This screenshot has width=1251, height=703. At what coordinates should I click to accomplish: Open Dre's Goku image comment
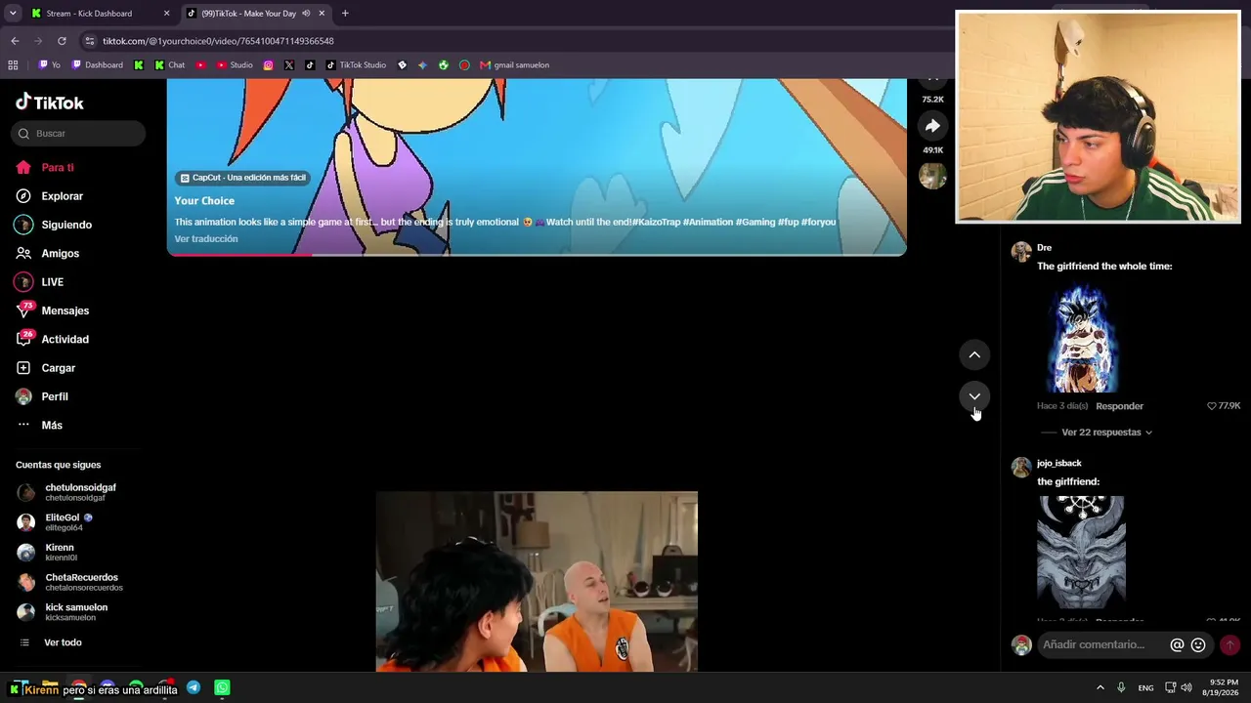(x=1081, y=338)
